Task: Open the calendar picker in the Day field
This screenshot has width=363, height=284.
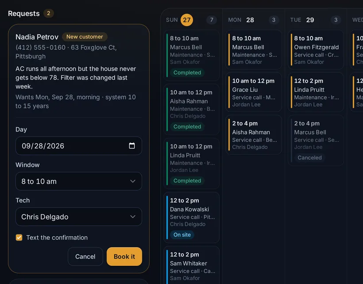Action: pos(132,146)
